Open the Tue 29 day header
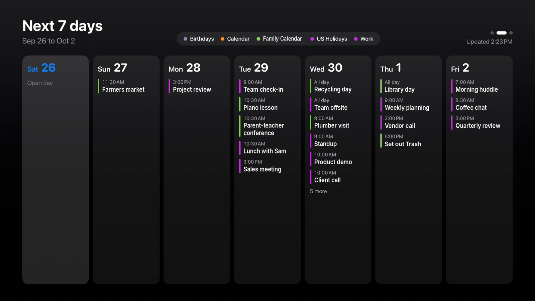The image size is (535, 301). [x=253, y=68]
